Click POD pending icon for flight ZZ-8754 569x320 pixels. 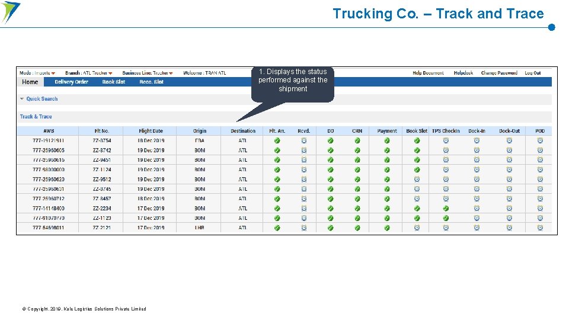click(x=541, y=140)
